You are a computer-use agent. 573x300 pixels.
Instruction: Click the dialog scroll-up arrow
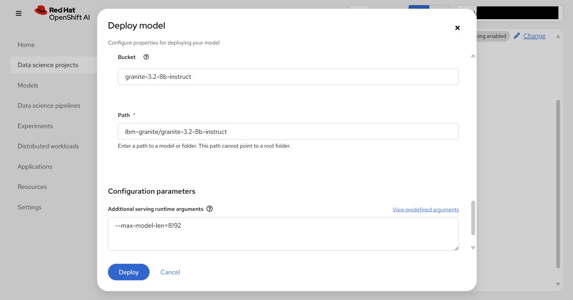[x=473, y=56]
